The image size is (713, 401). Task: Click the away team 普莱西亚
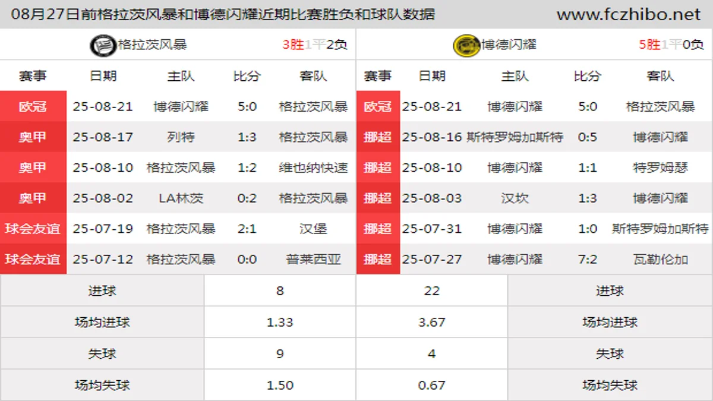click(313, 259)
